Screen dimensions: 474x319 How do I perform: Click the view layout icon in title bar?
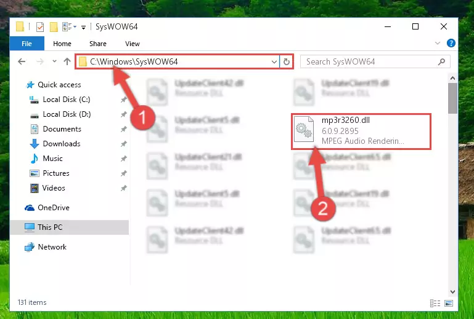tap(69, 27)
